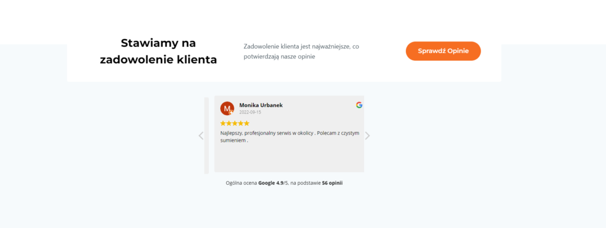Image resolution: width=606 pixels, height=228 pixels.
Task: Click paragraph Zadowolenie klienta jest najważniejsze
Action: click(x=301, y=51)
